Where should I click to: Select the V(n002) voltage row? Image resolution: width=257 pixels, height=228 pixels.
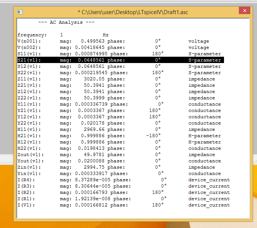point(113,47)
